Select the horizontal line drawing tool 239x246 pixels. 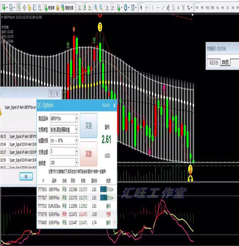tap(158, 7)
